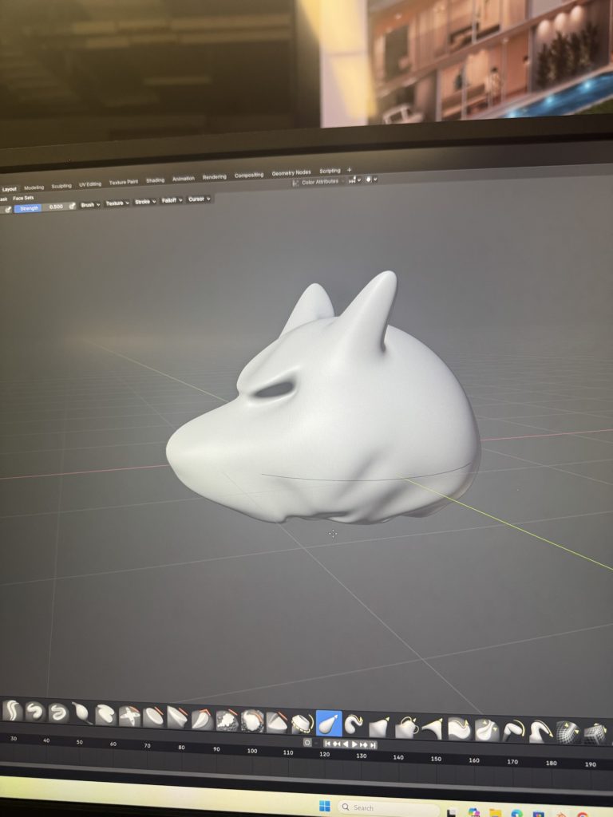Open the Rendering workspace tab
This screenshot has height=817, width=613.
tap(214, 177)
